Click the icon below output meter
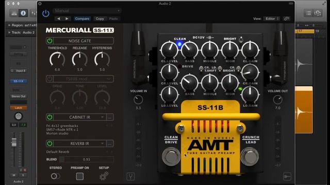Screen dimensions: 330x185 pos(287,176)
